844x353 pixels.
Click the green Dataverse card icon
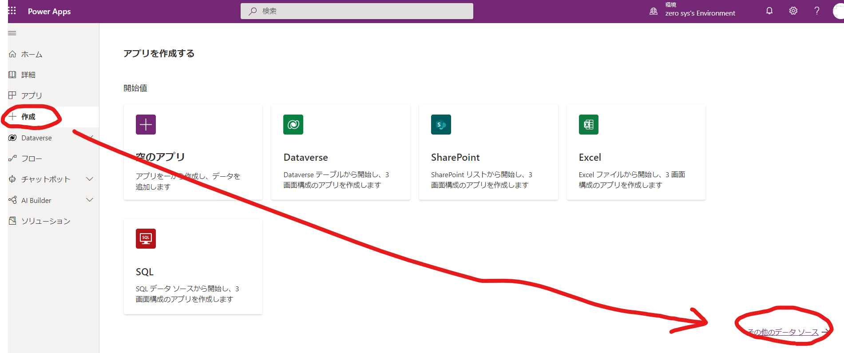click(x=293, y=124)
